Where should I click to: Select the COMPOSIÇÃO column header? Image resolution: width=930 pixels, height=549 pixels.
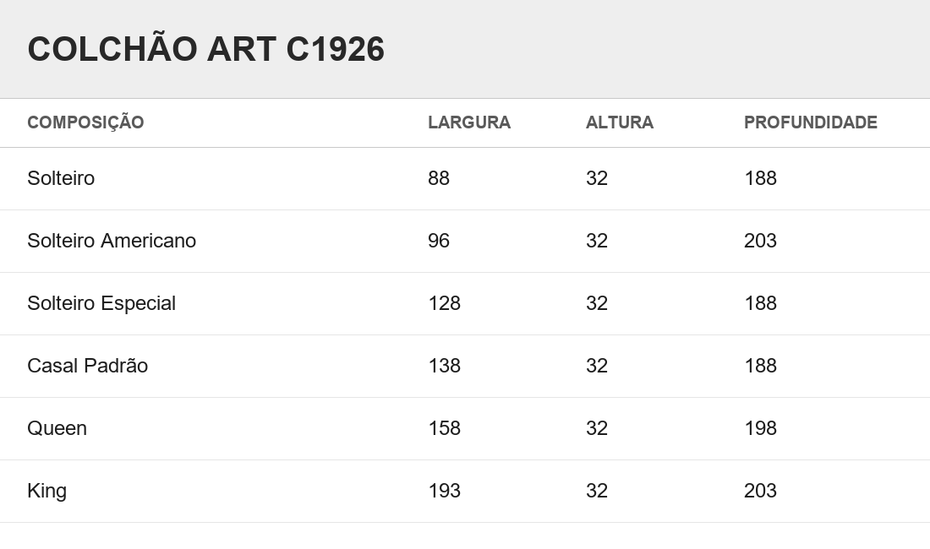85,122
